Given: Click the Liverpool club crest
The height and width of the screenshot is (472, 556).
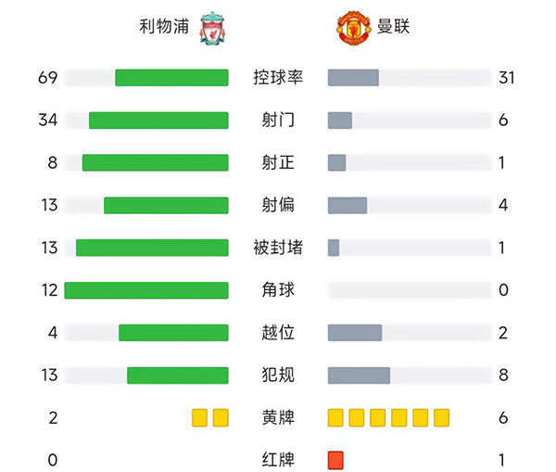Looking at the screenshot, I should (x=212, y=29).
